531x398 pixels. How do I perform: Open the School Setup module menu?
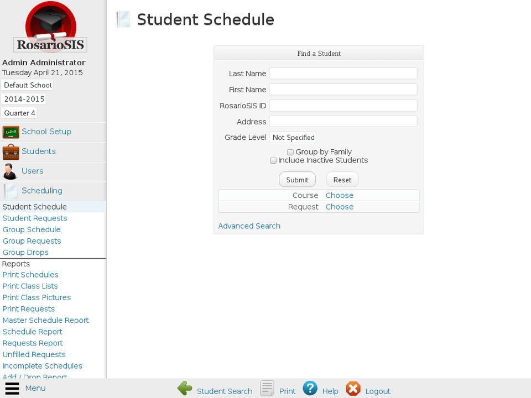[x=46, y=132]
